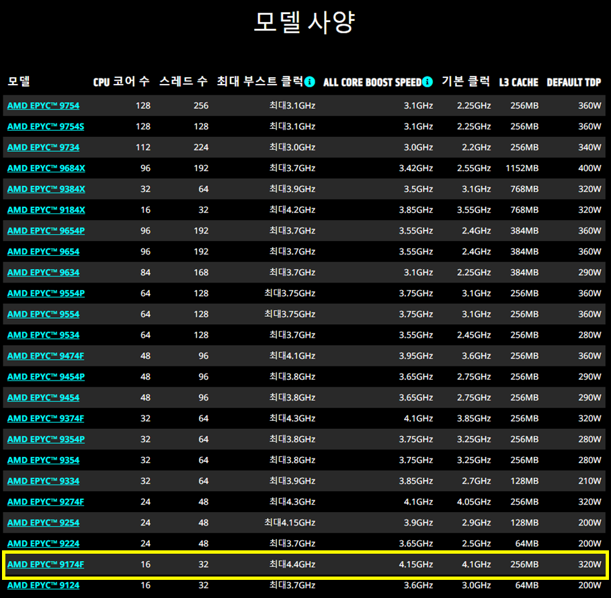The height and width of the screenshot is (598, 611).
Task: Open AMD EPYC 9654 model link
Action: (43, 252)
